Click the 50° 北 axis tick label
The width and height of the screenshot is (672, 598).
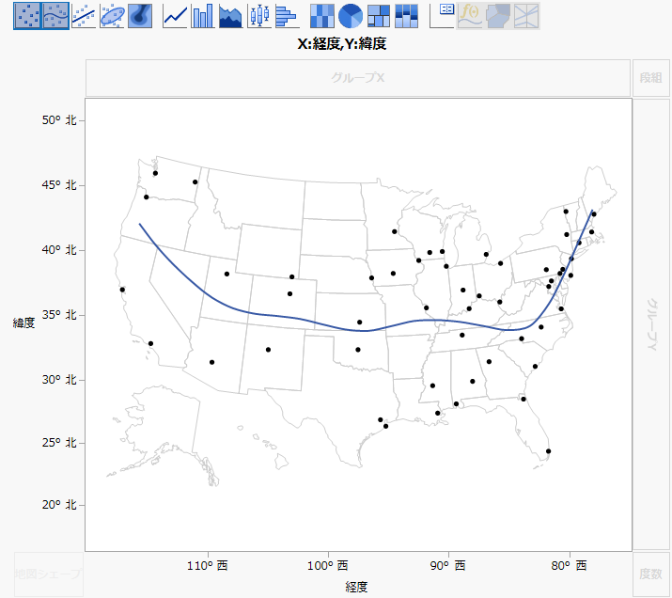(59, 120)
